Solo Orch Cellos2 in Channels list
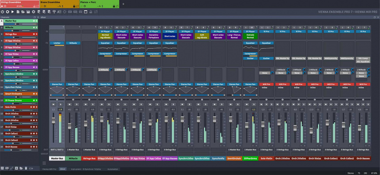380x175 pixels. click(37, 140)
